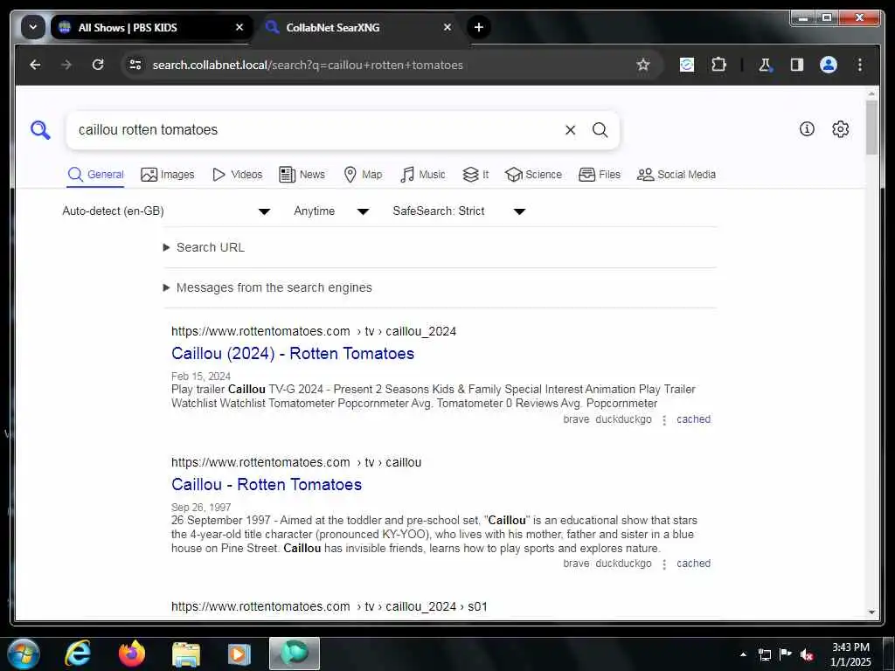Switch to the Social Media category
This screenshot has width=895, height=671.
point(676,175)
